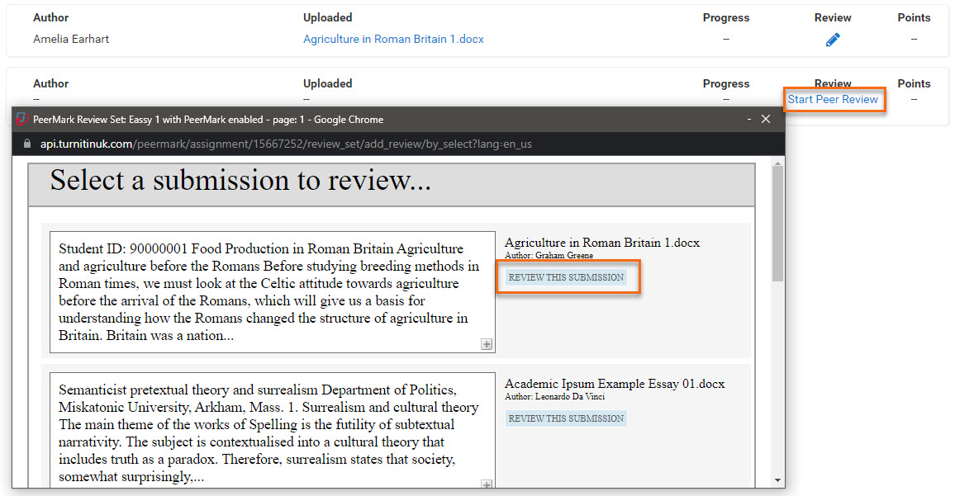
Task: Click Author: Graham Greene label
Action: (x=549, y=256)
